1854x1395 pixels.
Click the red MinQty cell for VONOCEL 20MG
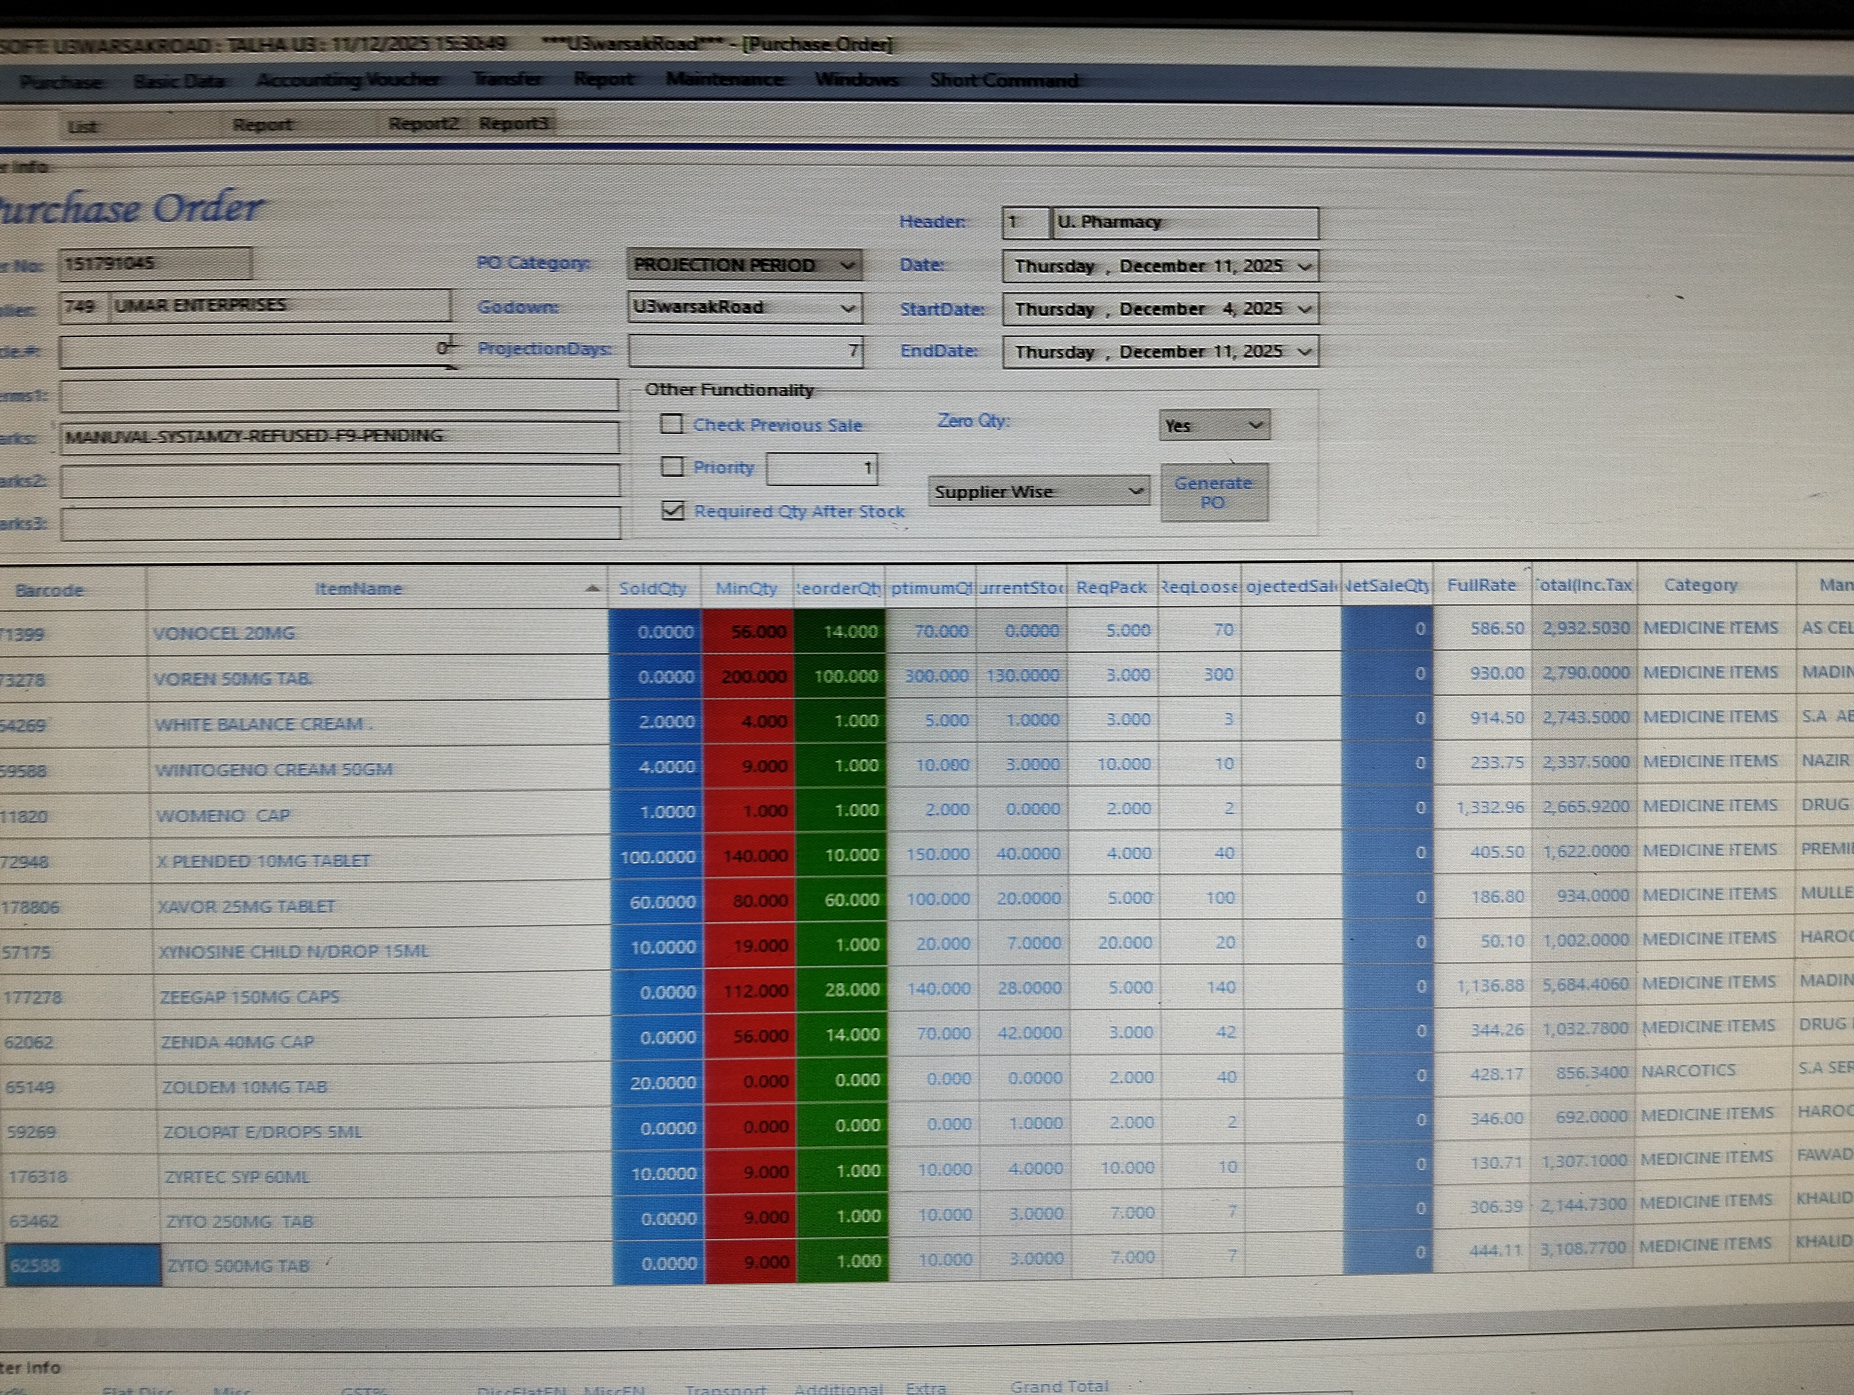(x=748, y=631)
